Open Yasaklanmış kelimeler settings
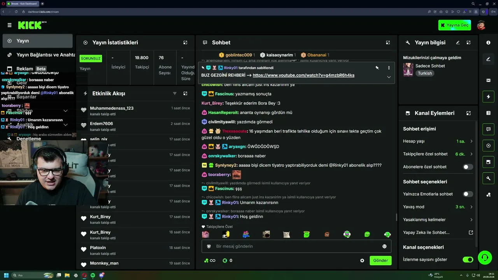 tap(438, 220)
